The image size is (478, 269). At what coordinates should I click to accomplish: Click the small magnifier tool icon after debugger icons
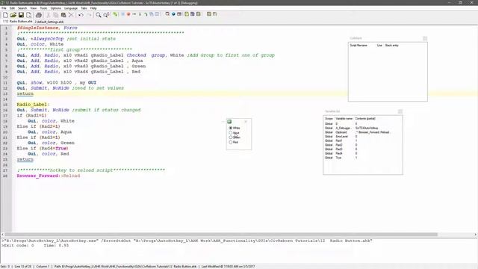[x=167, y=14]
